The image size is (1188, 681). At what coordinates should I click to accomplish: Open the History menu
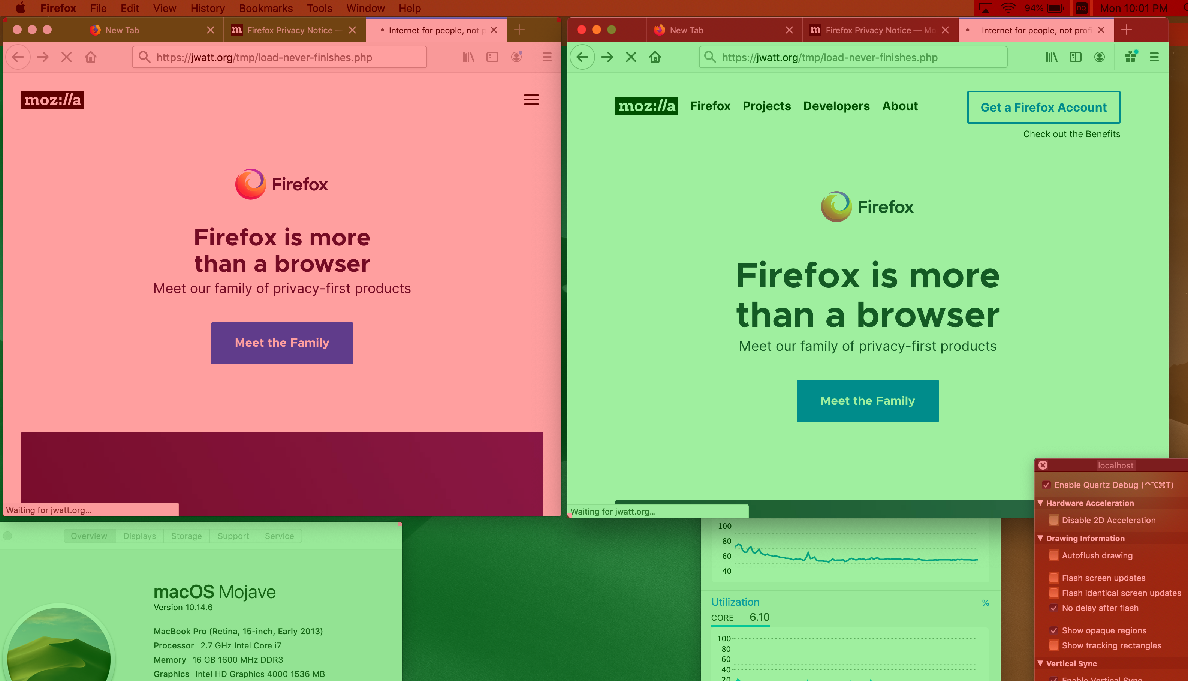(x=208, y=8)
